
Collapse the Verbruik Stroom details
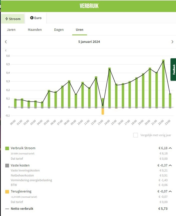pos(170,148)
